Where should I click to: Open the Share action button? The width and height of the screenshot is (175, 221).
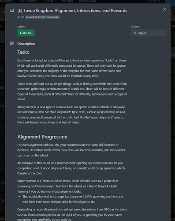tap(149, 33)
